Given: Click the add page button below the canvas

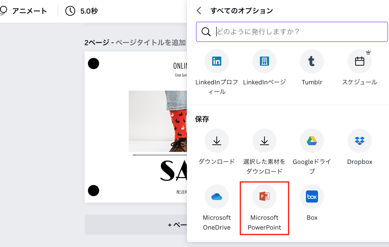Looking at the screenshot, I should [136, 225].
